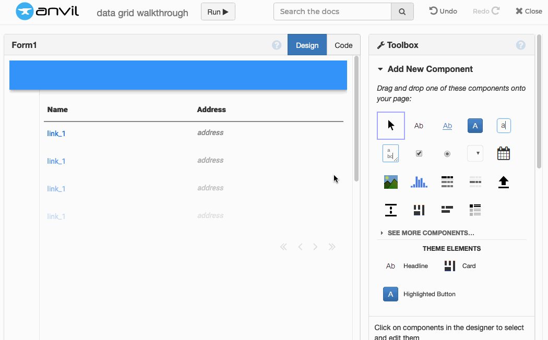Select address cell in the first row

(210, 132)
